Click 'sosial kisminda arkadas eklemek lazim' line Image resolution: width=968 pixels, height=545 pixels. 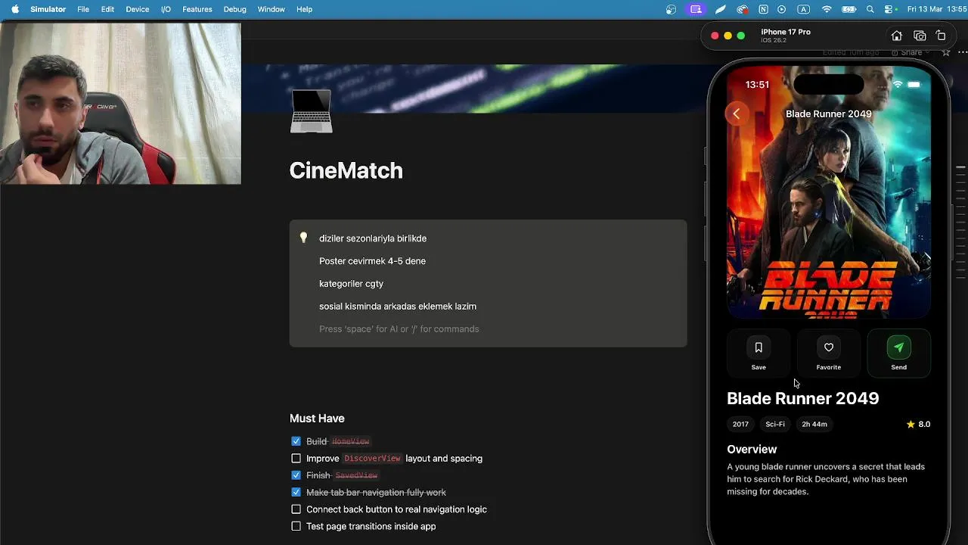click(x=398, y=307)
